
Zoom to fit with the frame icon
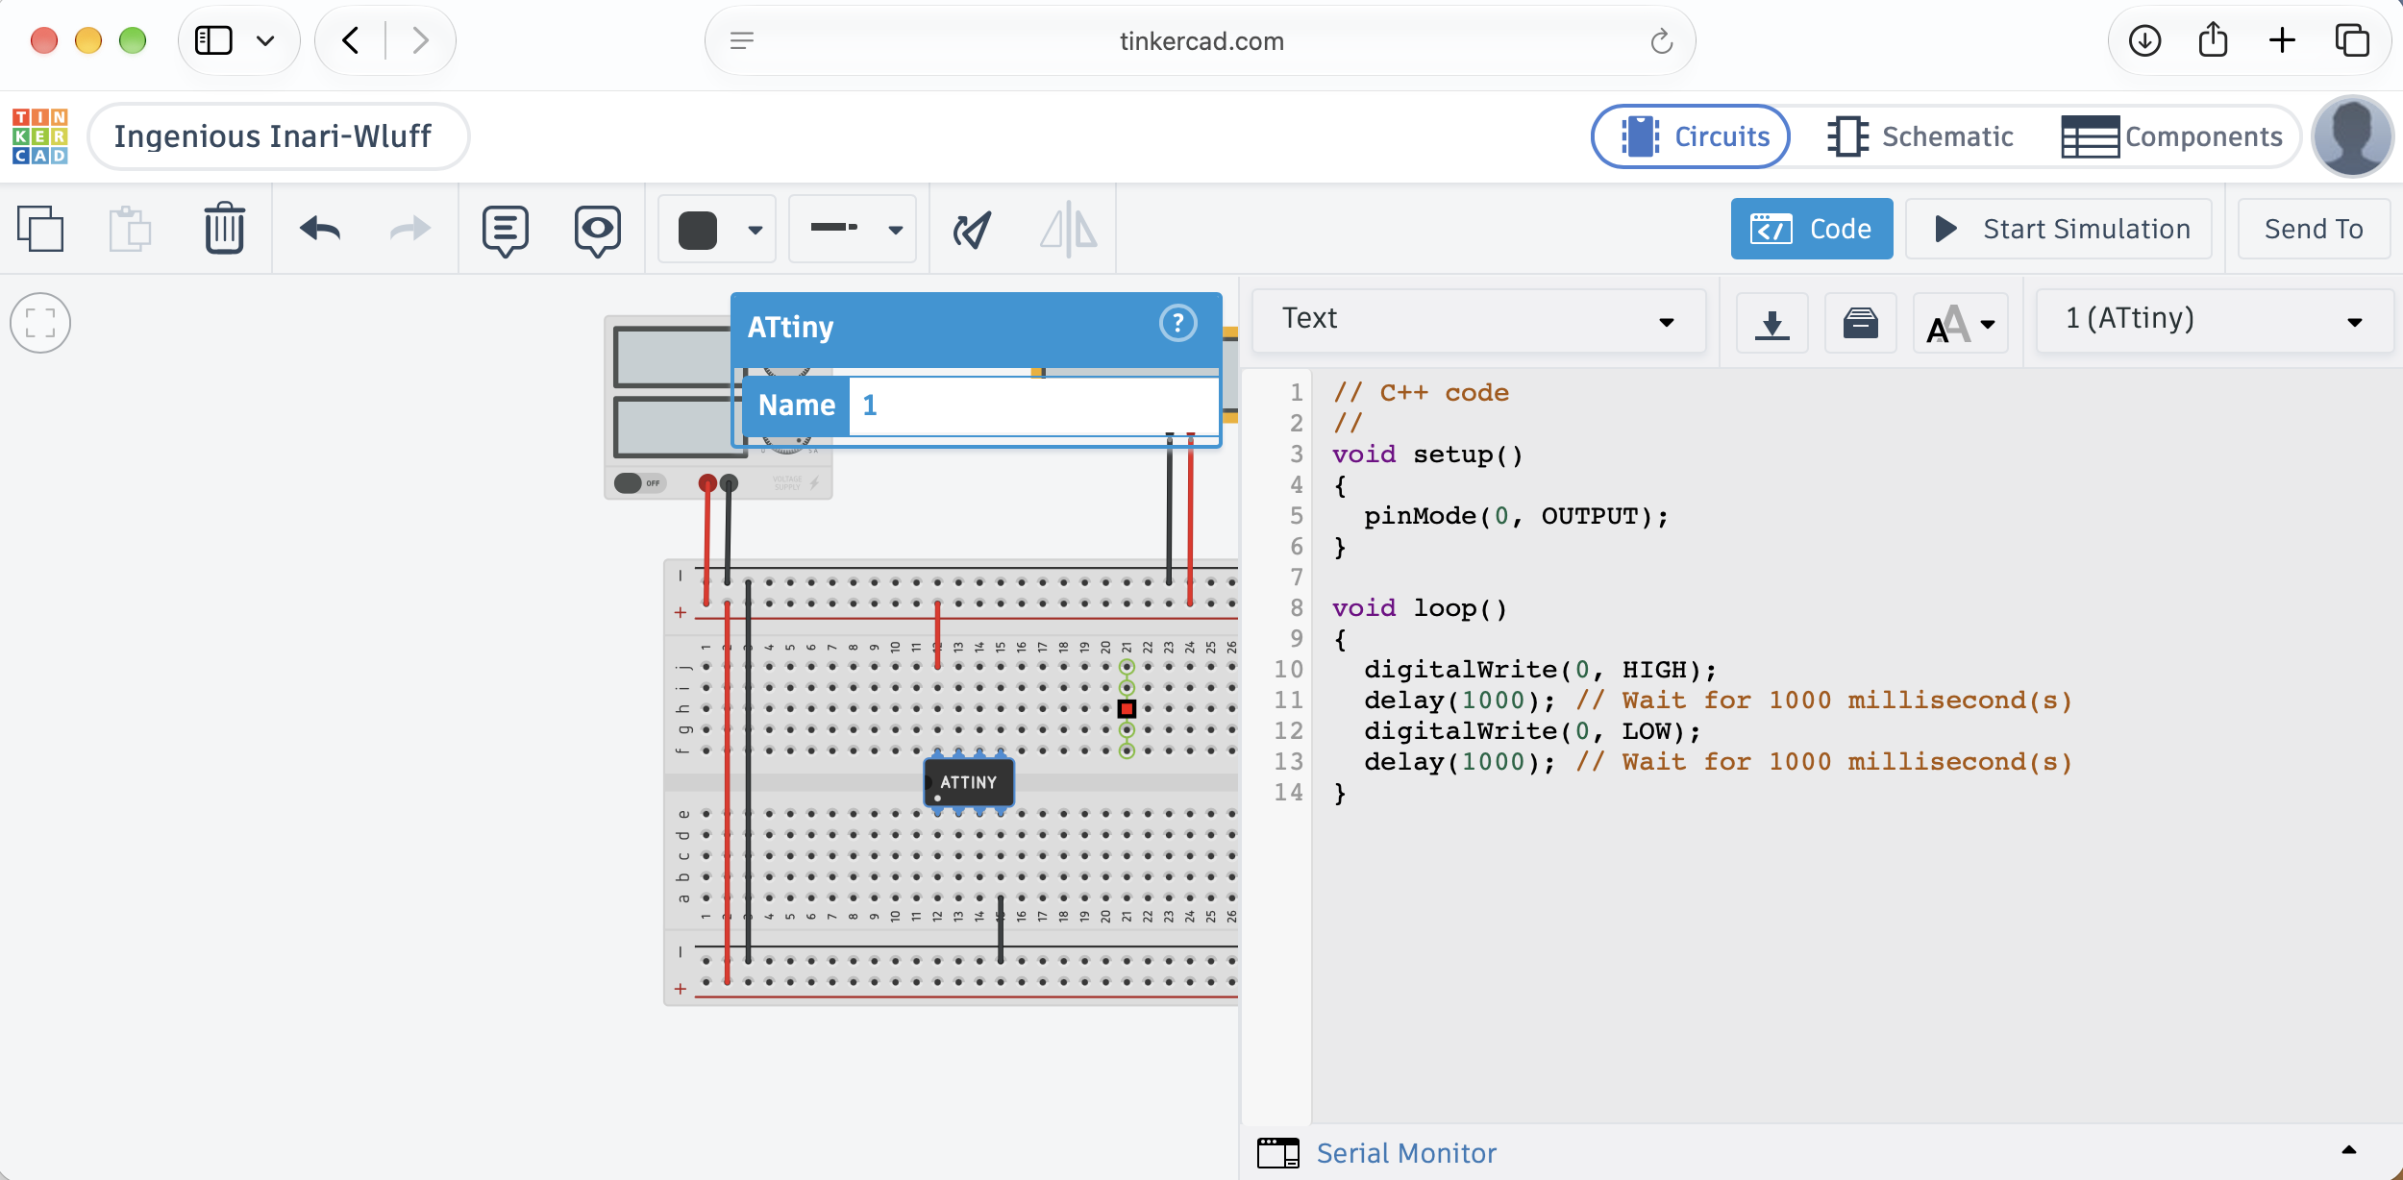point(40,323)
